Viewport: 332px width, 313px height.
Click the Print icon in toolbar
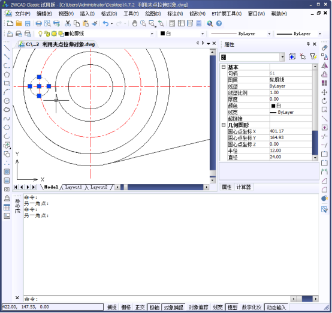(38, 23)
